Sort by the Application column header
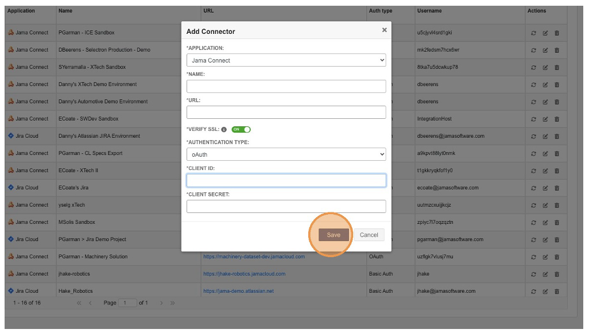Screen dimensions: 589x333 (21, 11)
